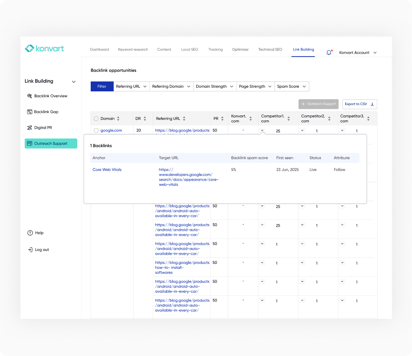The image size is (412, 356).
Task: Click the Outreach Support add button
Action: (x=318, y=104)
